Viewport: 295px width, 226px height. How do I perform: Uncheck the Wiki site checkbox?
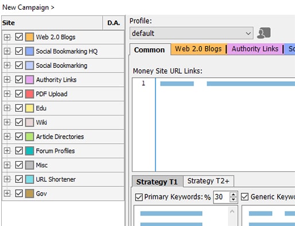[x=19, y=122]
